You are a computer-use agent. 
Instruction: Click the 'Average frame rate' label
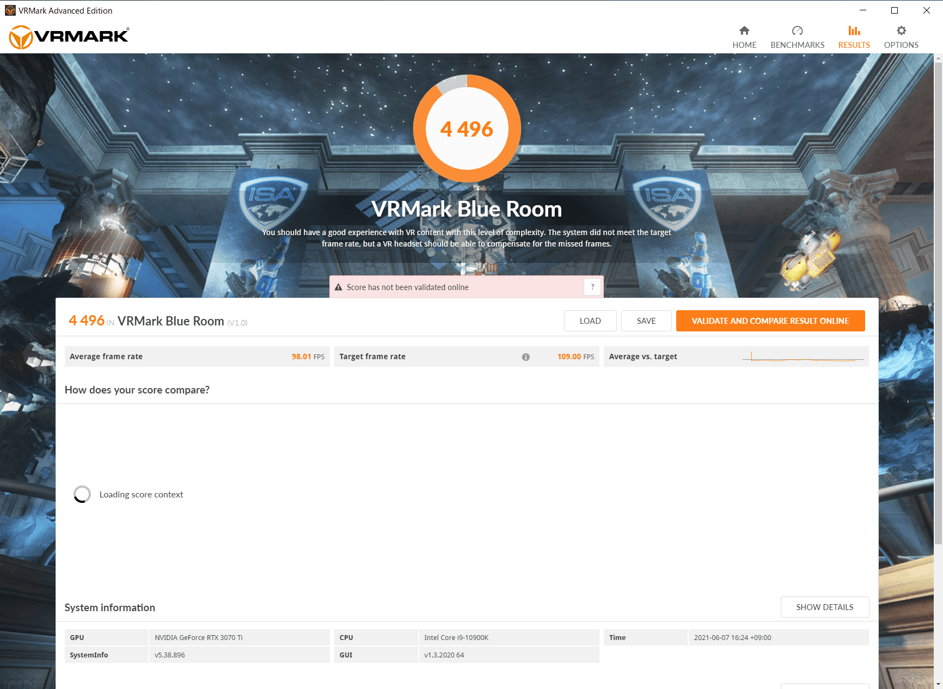point(106,356)
